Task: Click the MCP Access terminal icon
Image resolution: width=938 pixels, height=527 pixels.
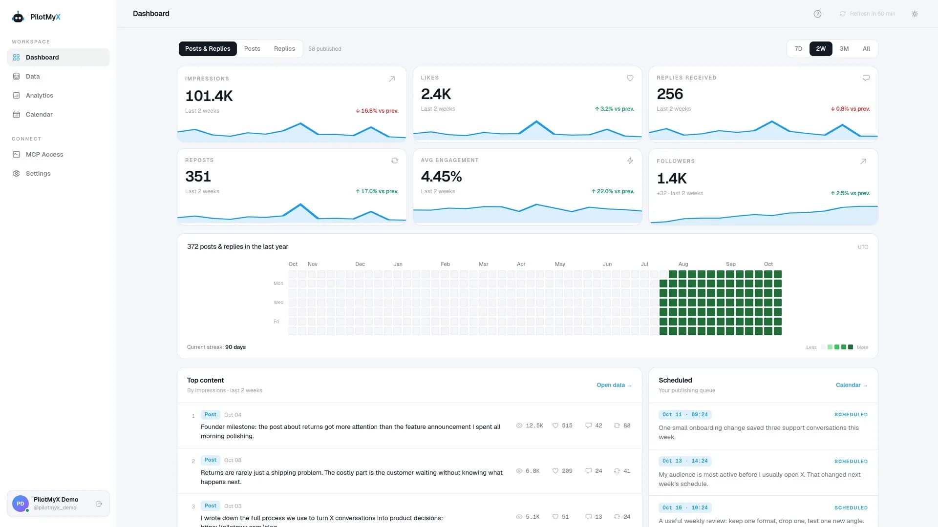Action: tap(17, 155)
